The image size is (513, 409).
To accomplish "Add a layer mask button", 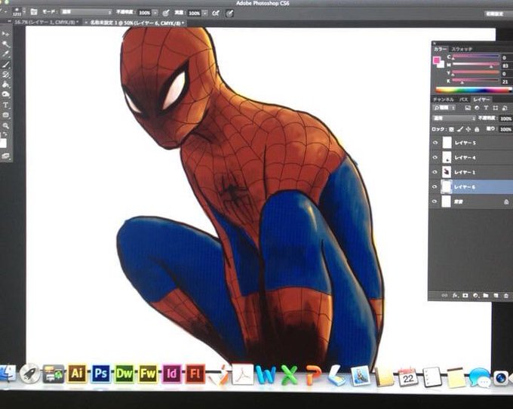I will [x=465, y=296].
